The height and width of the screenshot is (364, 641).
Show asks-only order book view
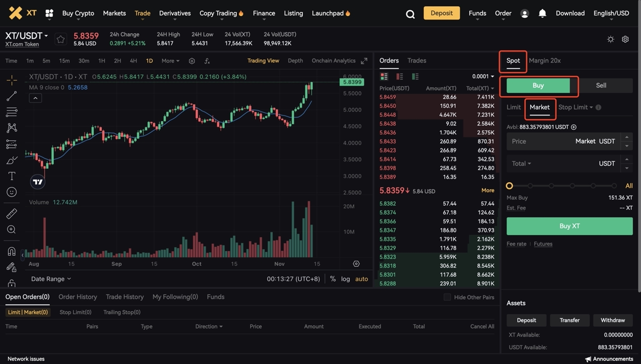coord(400,76)
